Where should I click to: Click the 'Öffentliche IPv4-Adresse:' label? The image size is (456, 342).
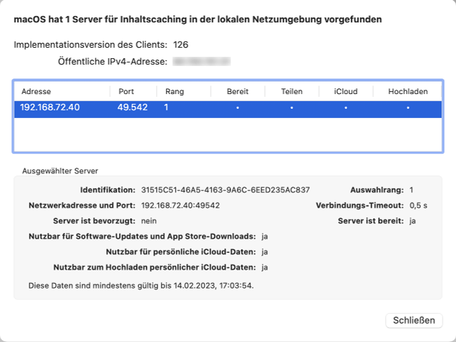coord(112,62)
